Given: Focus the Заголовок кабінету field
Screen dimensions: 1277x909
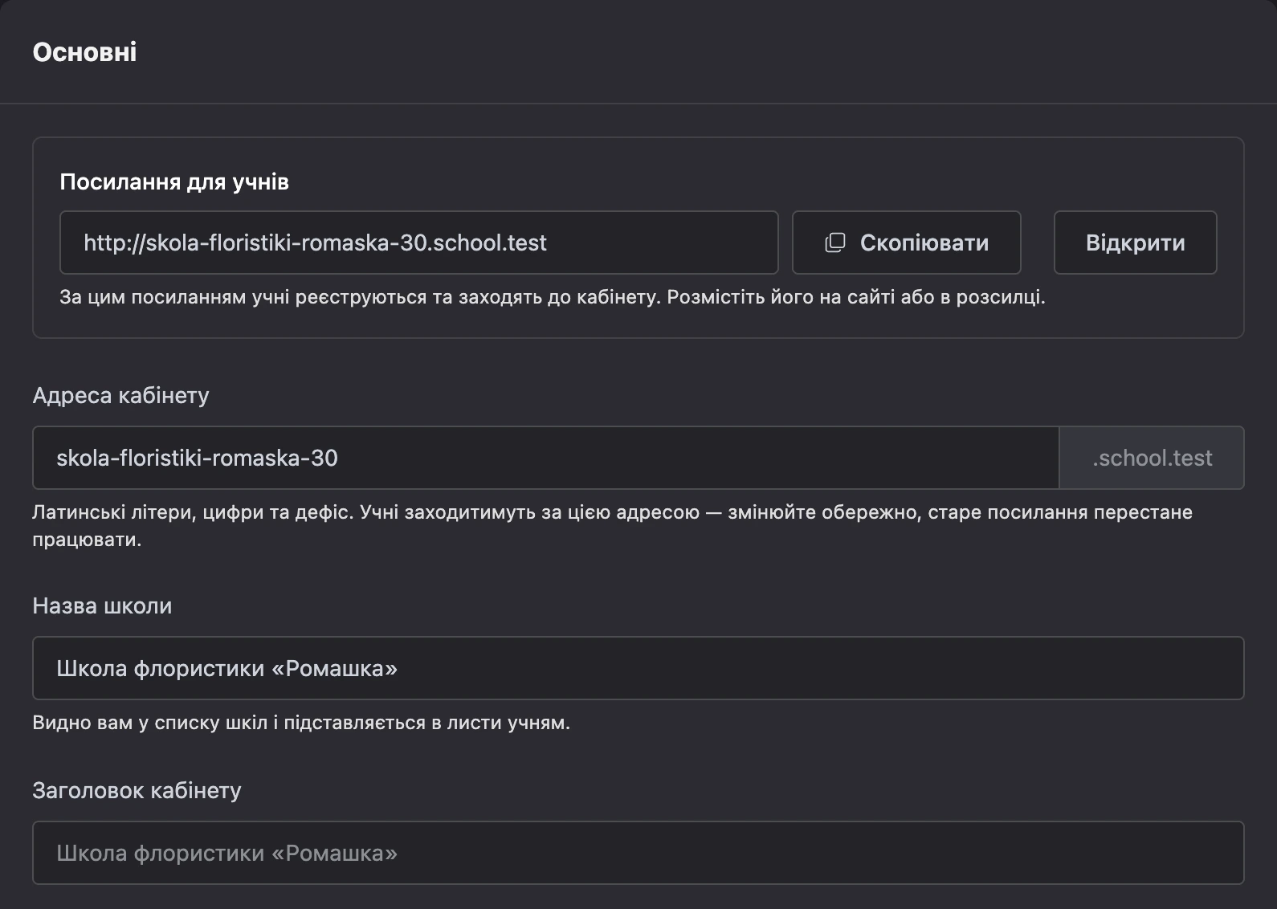Looking at the screenshot, I should 638,853.
